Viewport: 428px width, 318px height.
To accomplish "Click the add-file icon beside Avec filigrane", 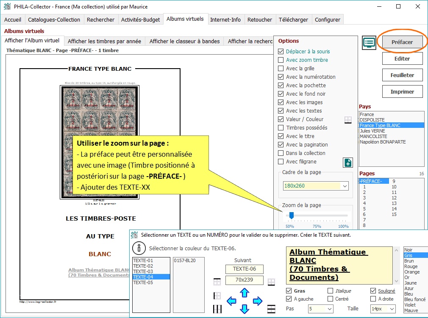I will tap(348, 163).
